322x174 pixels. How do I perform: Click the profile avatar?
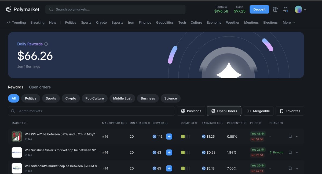[x=298, y=9]
